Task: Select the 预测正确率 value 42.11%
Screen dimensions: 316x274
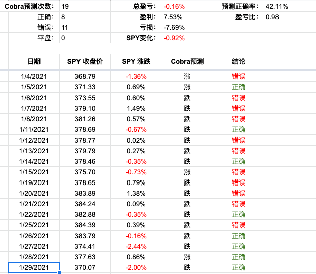Action: click(290, 6)
